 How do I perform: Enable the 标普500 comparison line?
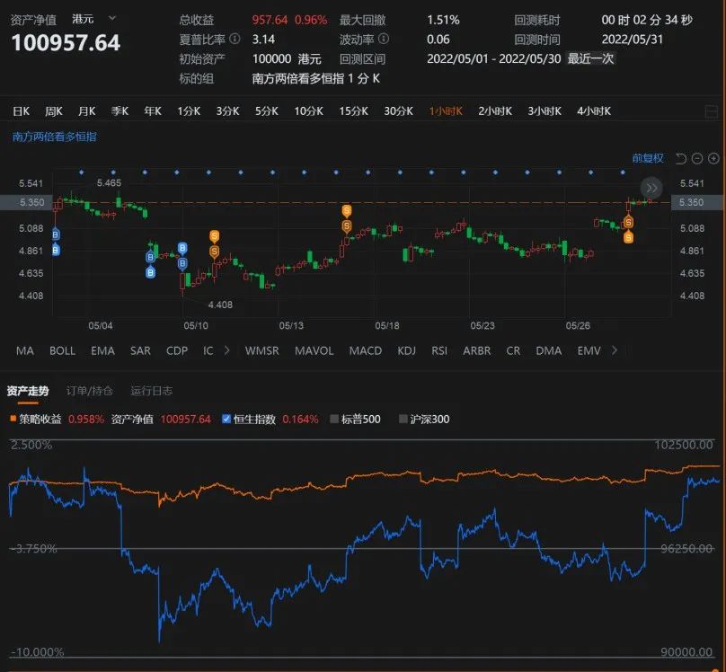coord(332,419)
